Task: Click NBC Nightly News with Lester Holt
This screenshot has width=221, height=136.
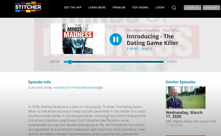Action: [191, 121]
